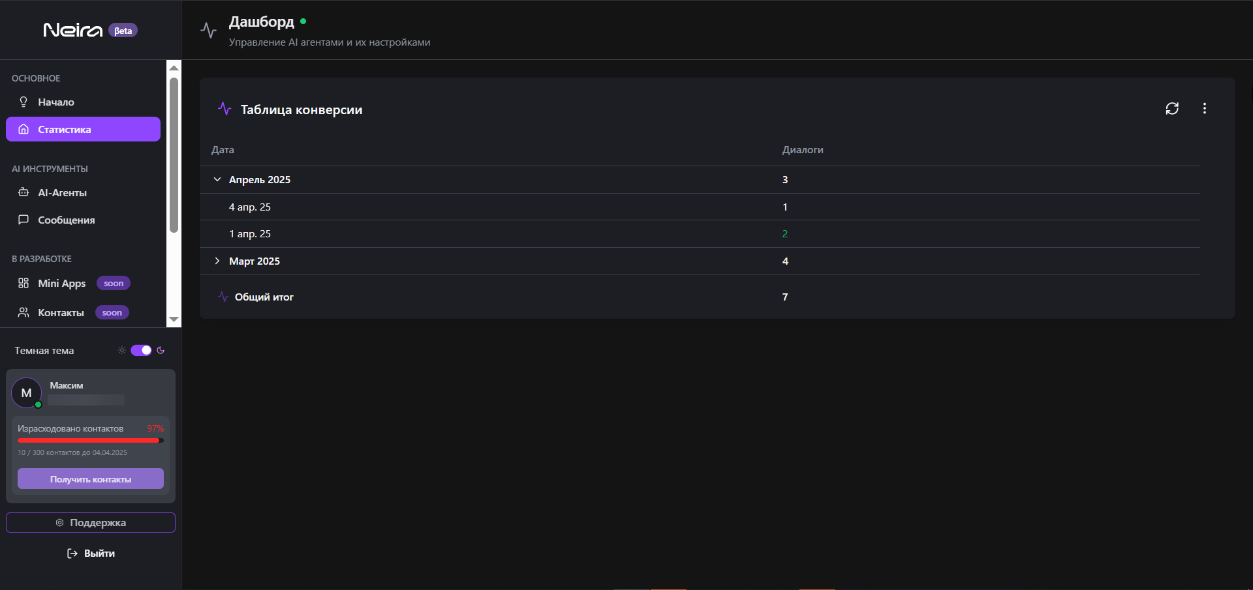Log out using the Выйти button
This screenshot has width=1253, height=590.
91,553
